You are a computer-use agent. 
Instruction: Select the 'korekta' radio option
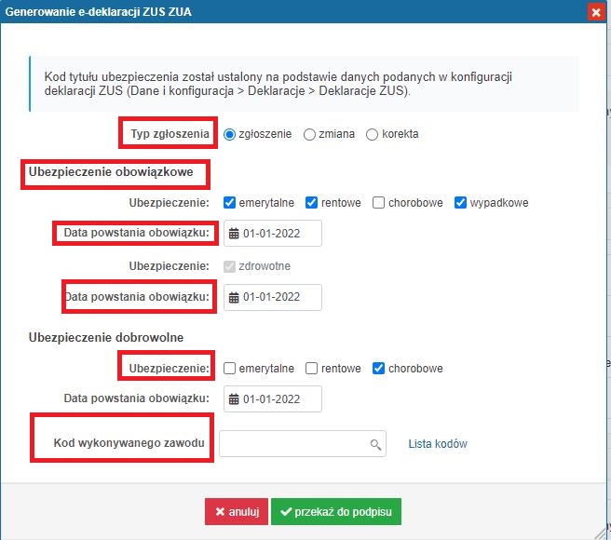pos(373,134)
